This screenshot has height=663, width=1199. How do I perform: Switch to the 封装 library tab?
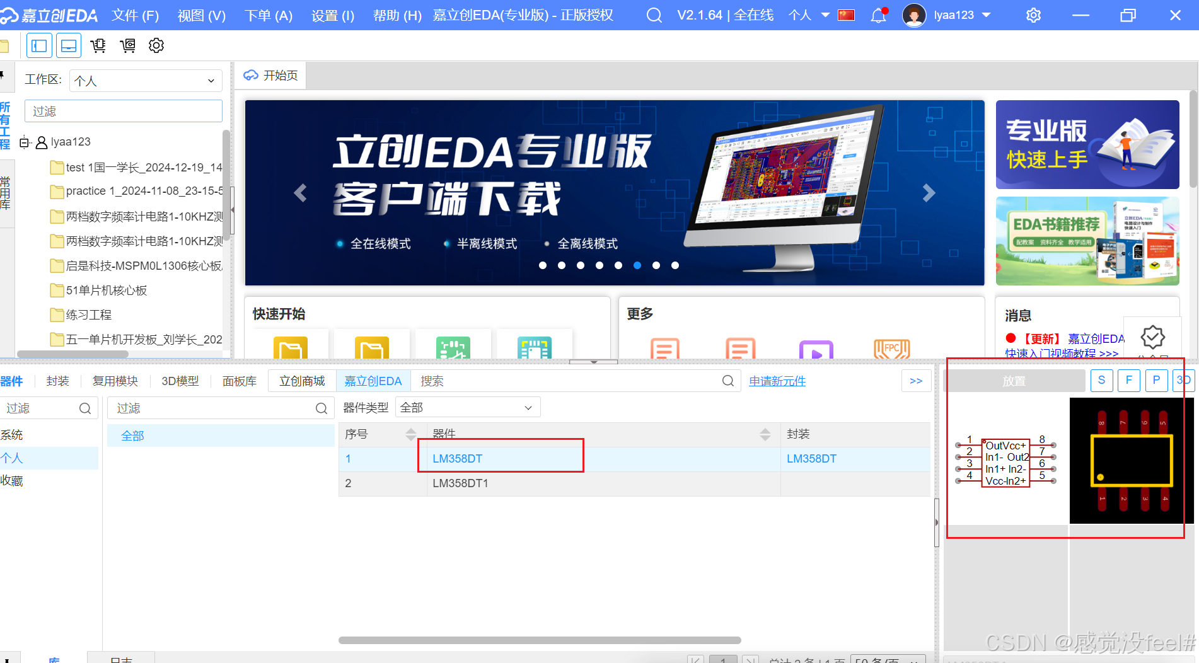point(57,381)
